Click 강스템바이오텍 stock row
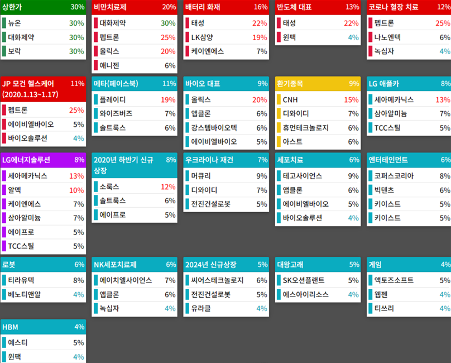This screenshot has height=363, width=451. (x=226, y=128)
